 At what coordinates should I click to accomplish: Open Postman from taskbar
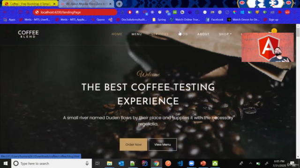point(168,163)
